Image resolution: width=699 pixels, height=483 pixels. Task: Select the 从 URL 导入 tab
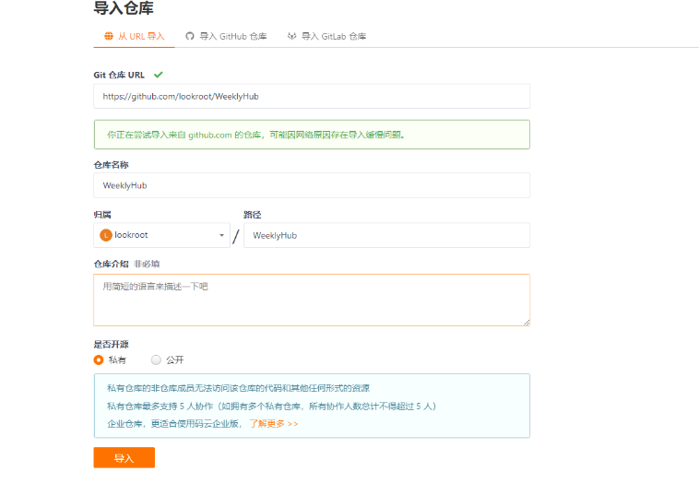pos(135,36)
